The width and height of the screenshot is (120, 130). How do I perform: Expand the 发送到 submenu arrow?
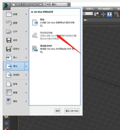pyautogui.click(x=26, y=75)
